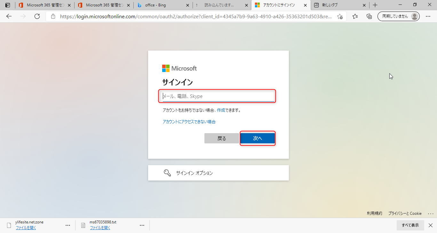The width and height of the screenshot is (437, 233).
Task: Click the browser Back arrow icon
Action: pyautogui.click(x=9, y=16)
